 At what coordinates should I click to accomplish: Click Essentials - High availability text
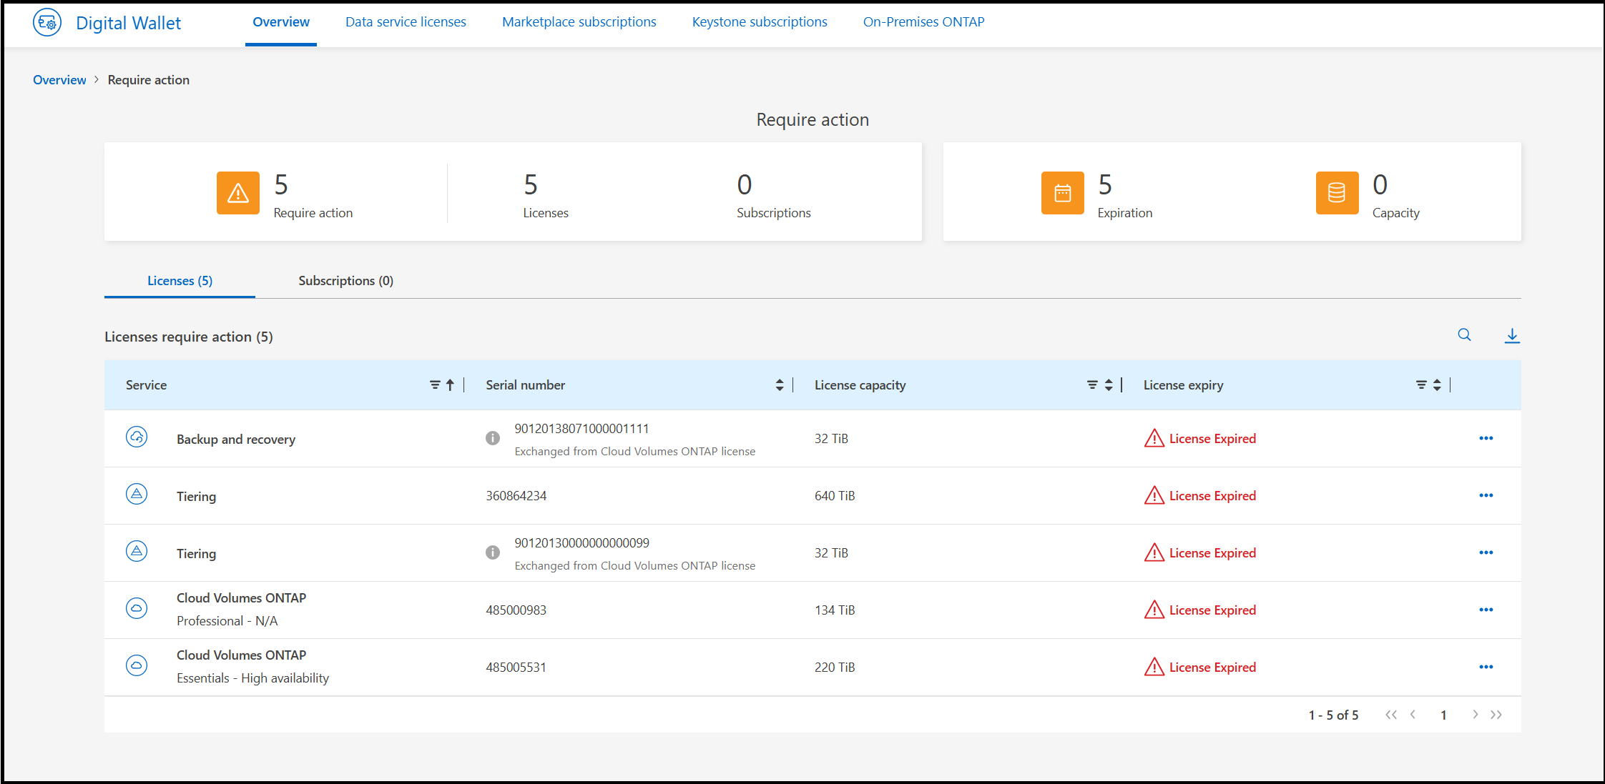(x=253, y=678)
